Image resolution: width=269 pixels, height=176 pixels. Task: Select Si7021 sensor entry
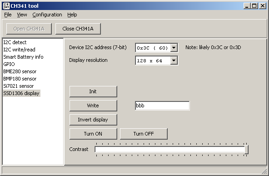tap(19, 86)
